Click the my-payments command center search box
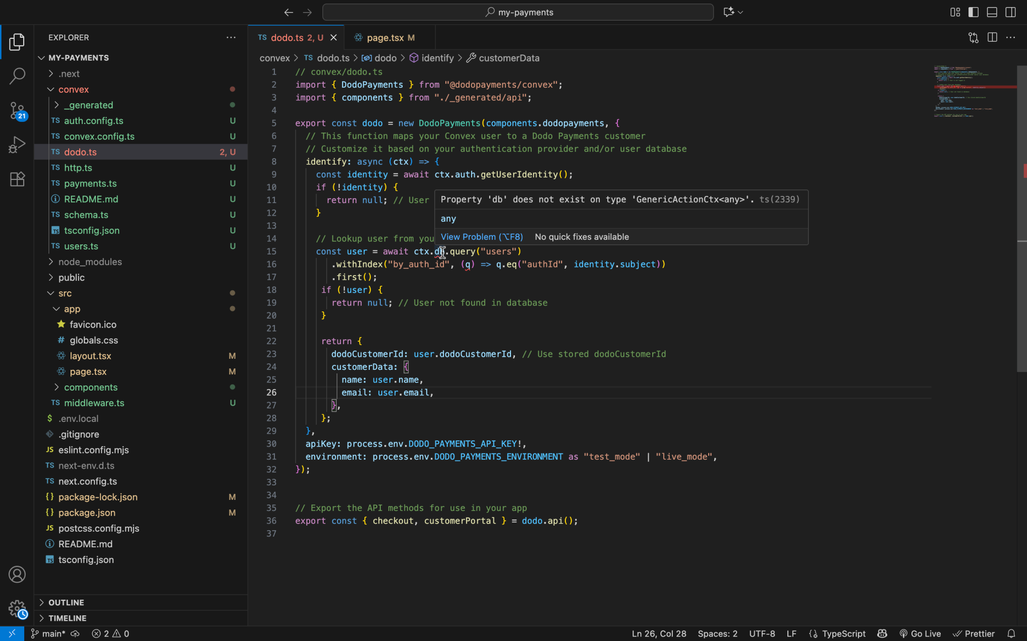Image resolution: width=1027 pixels, height=641 pixels. [x=518, y=12]
